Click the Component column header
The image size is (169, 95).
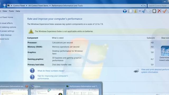33,38
